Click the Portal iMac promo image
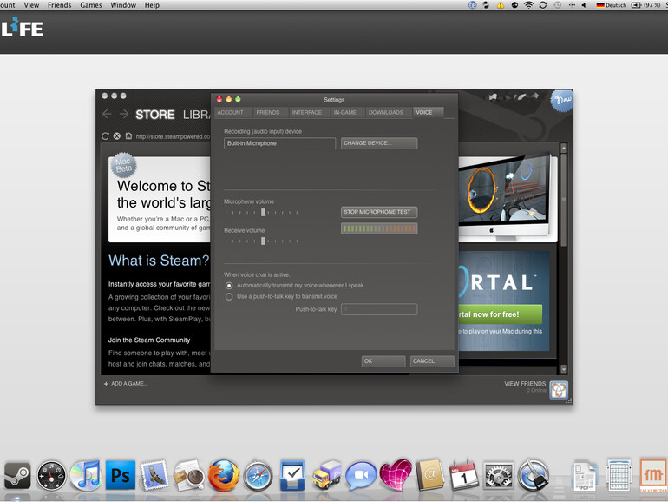The height and width of the screenshot is (502, 668). [x=507, y=198]
